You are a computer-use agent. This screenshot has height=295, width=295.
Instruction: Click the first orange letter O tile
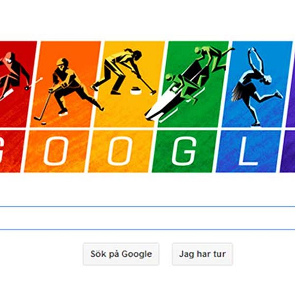point(56,151)
